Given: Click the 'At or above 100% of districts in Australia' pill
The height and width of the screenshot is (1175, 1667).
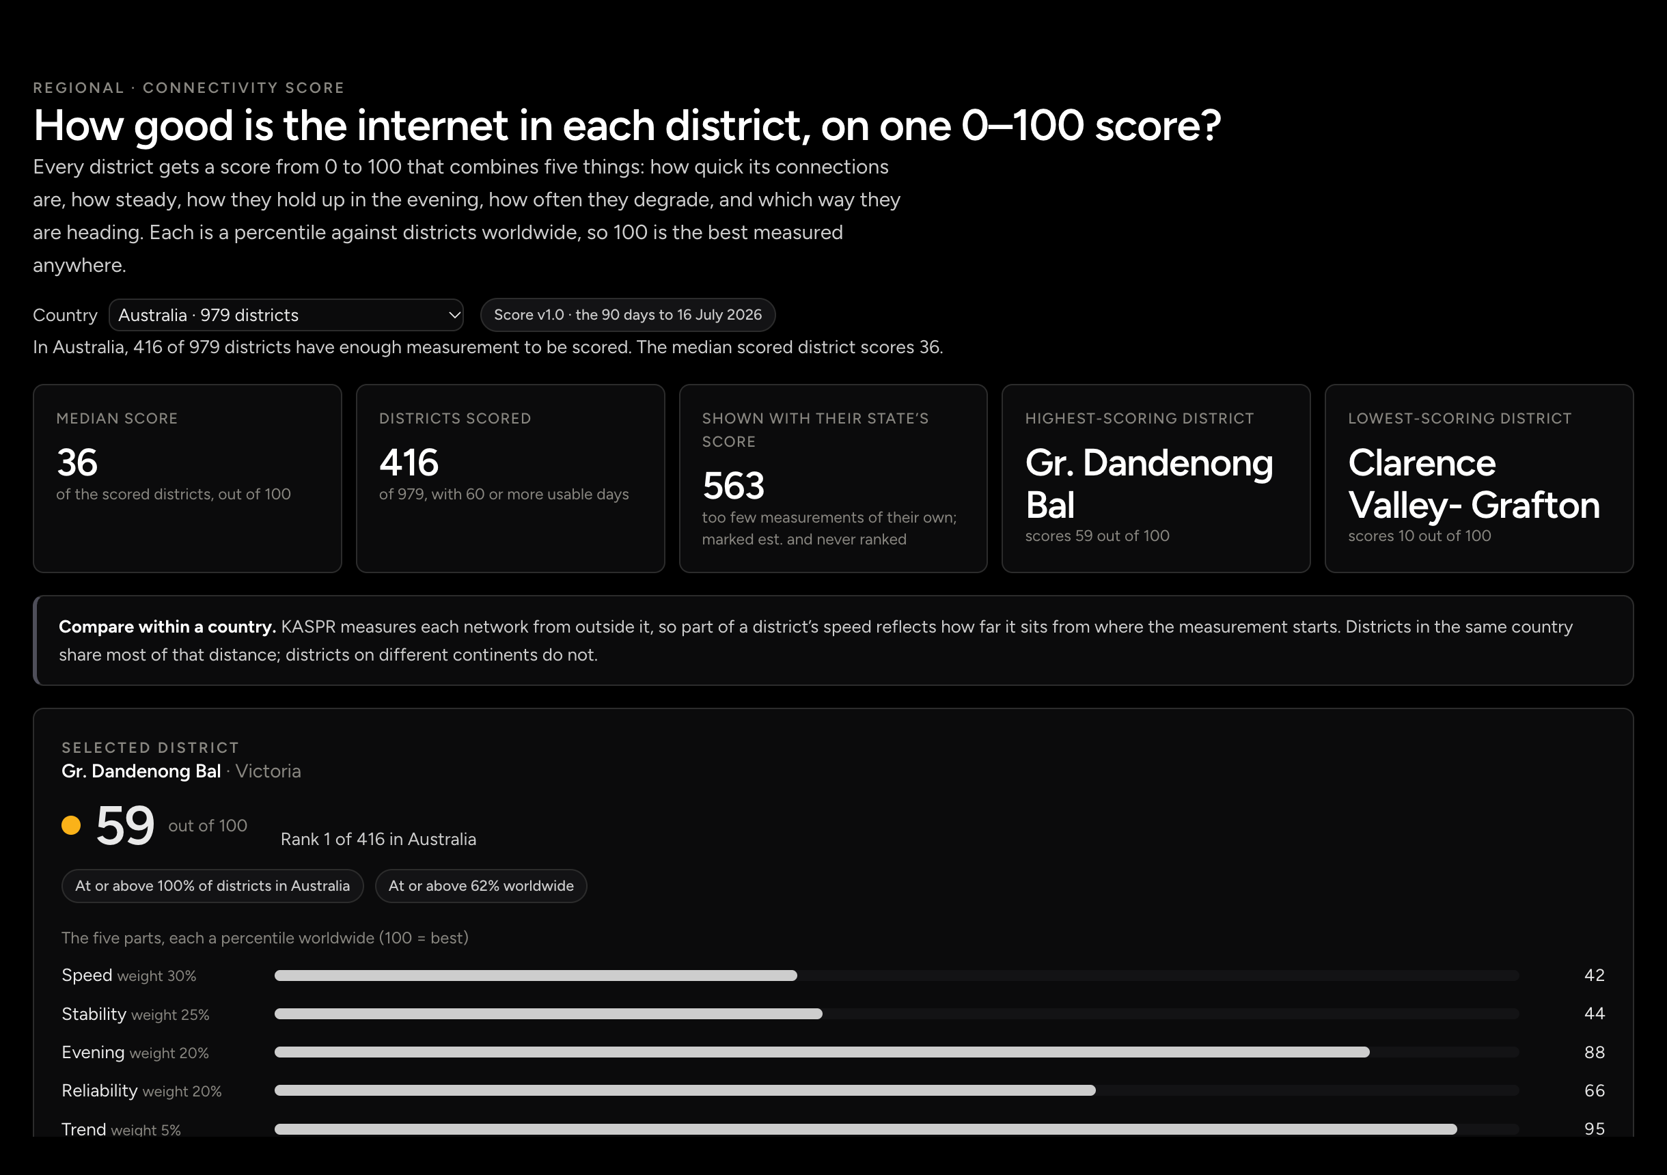Looking at the screenshot, I should tap(212, 886).
